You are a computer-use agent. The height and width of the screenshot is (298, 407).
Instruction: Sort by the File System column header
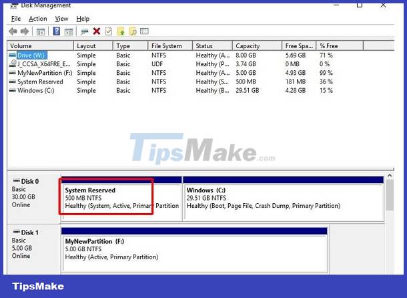click(170, 45)
